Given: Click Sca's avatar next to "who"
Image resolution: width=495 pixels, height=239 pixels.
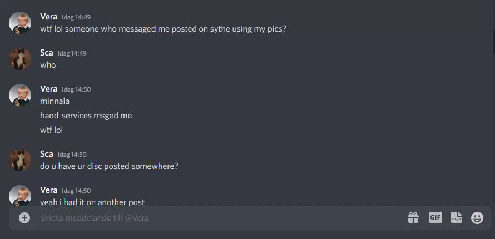Looking at the screenshot, I should point(20,59).
